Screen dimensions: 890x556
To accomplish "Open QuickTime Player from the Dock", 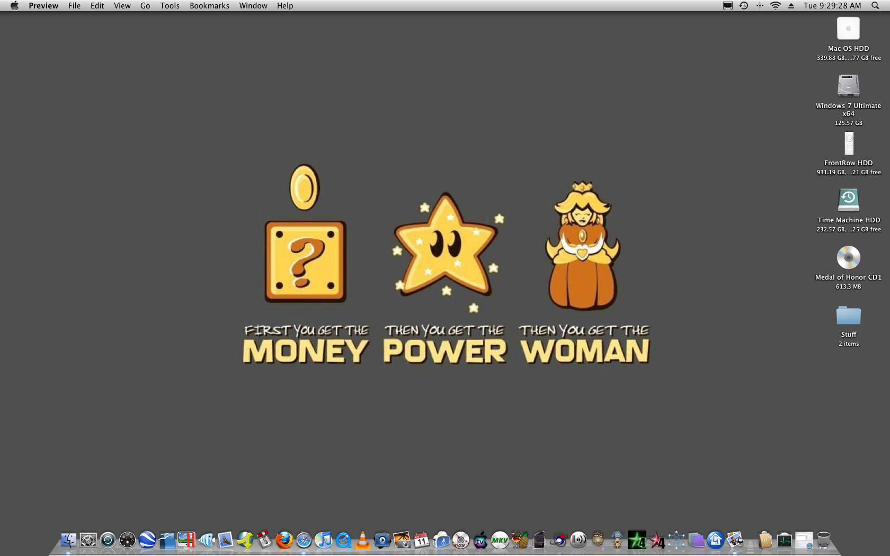I will [x=343, y=540].
